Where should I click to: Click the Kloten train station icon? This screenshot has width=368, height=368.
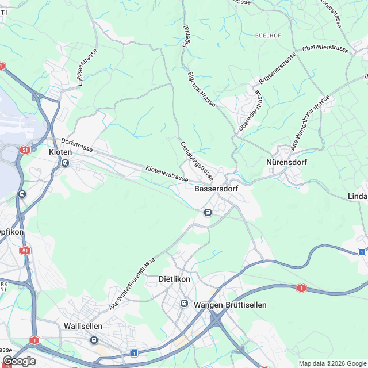click(x=65, y=163)
